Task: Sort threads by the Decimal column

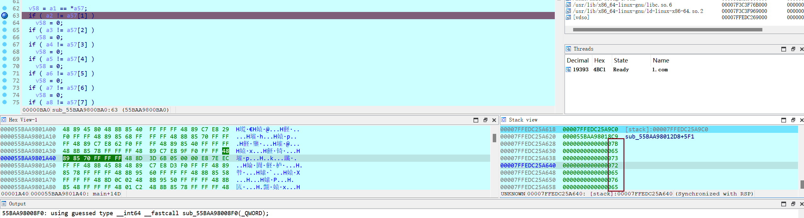Action: [577, 60]
